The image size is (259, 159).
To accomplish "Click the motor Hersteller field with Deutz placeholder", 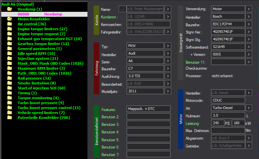I will click(x=228, y=93).
